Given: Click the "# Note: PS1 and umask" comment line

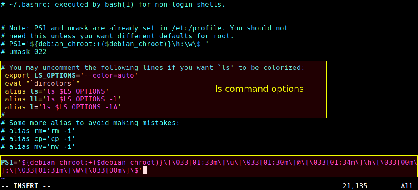Looking at the screenshot, I should pyautogui.click(x=144, y=28).
